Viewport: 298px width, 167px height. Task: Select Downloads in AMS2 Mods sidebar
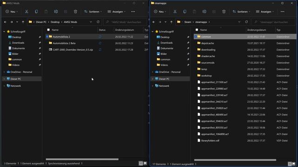tap(18, 43)
